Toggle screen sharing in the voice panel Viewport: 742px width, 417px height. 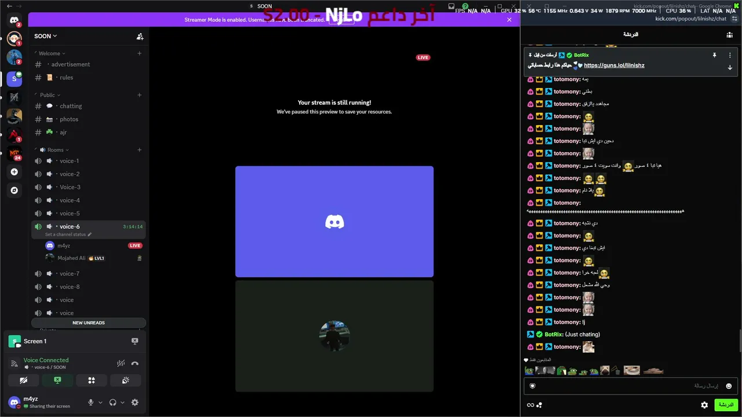(57, 381)
